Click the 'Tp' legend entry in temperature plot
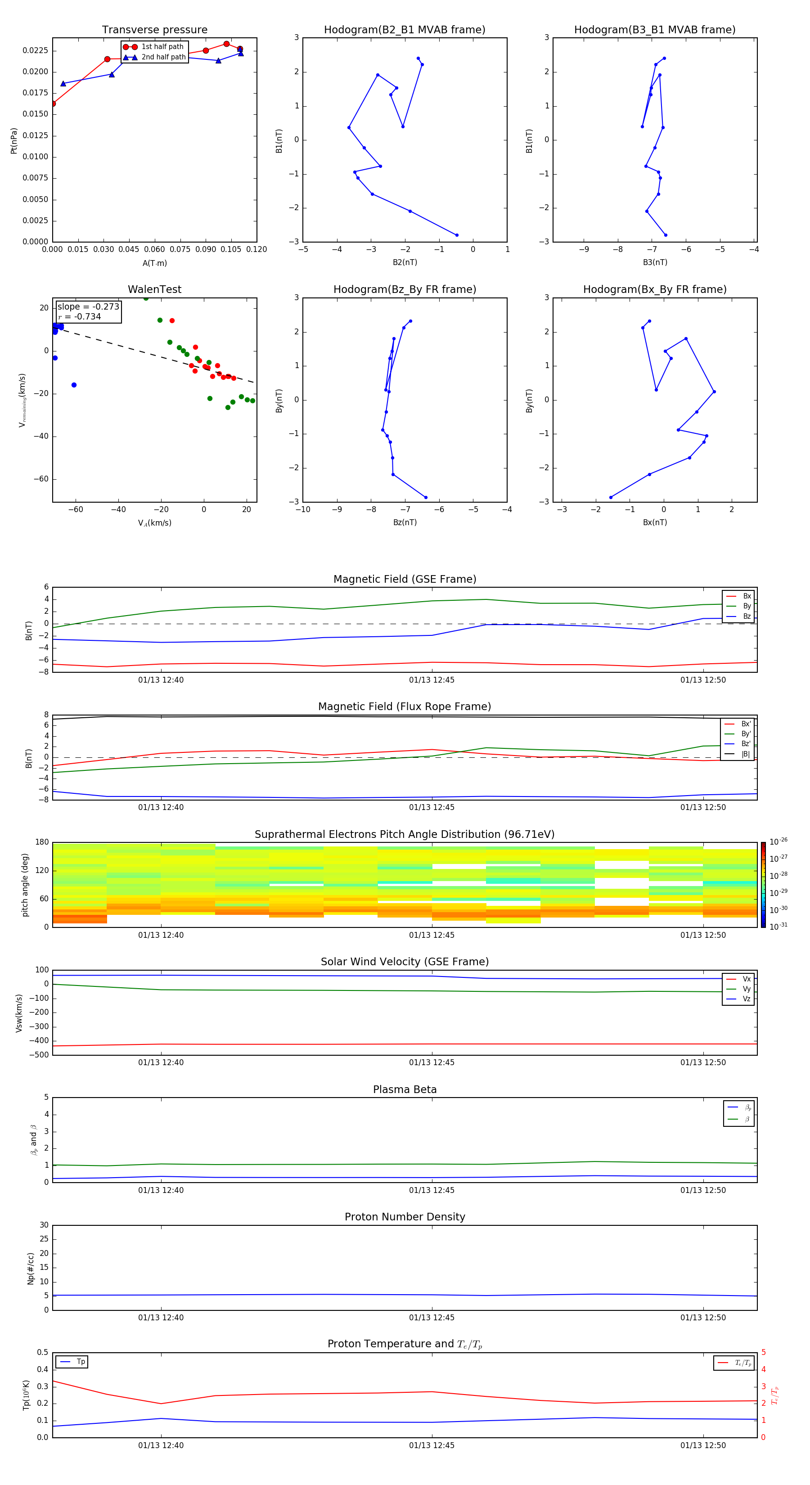 [x=72, y=1362]
